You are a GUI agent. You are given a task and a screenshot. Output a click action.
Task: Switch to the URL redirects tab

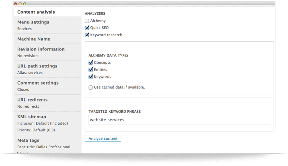[x=48, y=103]
